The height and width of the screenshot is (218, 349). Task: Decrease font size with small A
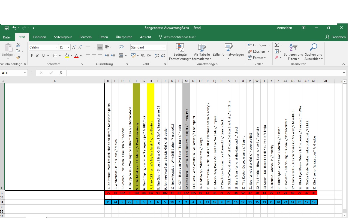tap(80, 47)
